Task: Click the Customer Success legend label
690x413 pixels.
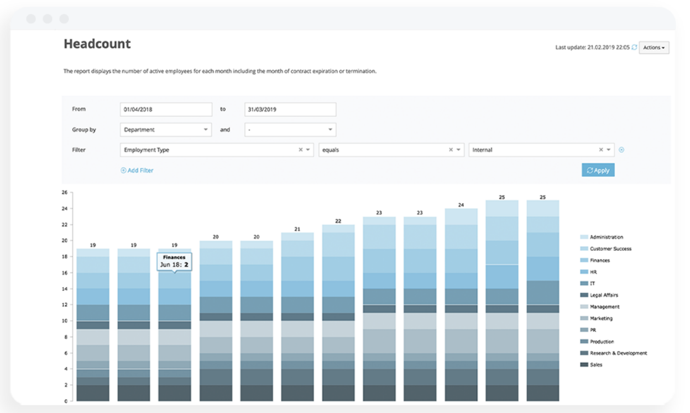Action: tap(610, 248)
